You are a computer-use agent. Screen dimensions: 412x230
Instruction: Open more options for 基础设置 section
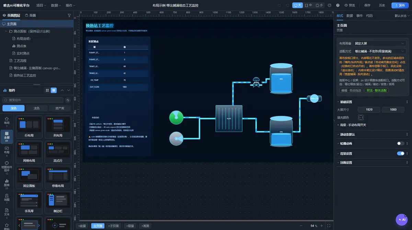click(408, 102)
